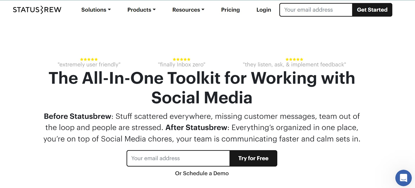415x188 pixels.
Task: Click the Statusbrew logo
Action: 37,10
